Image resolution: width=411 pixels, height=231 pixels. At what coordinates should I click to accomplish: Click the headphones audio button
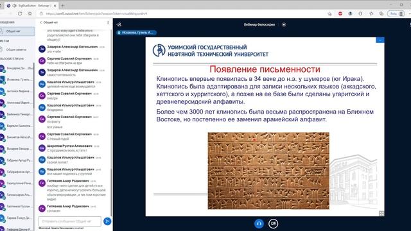[259, 224]
